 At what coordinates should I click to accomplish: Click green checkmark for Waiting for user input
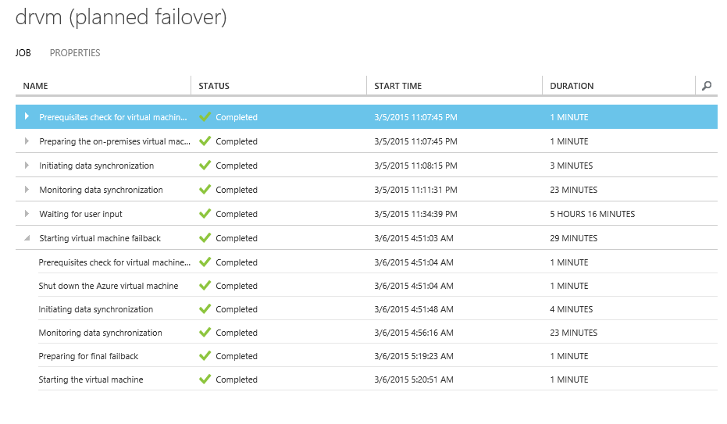[205, 214]
